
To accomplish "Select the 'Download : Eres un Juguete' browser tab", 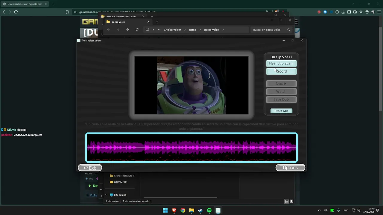I will [x=25, y=4].
